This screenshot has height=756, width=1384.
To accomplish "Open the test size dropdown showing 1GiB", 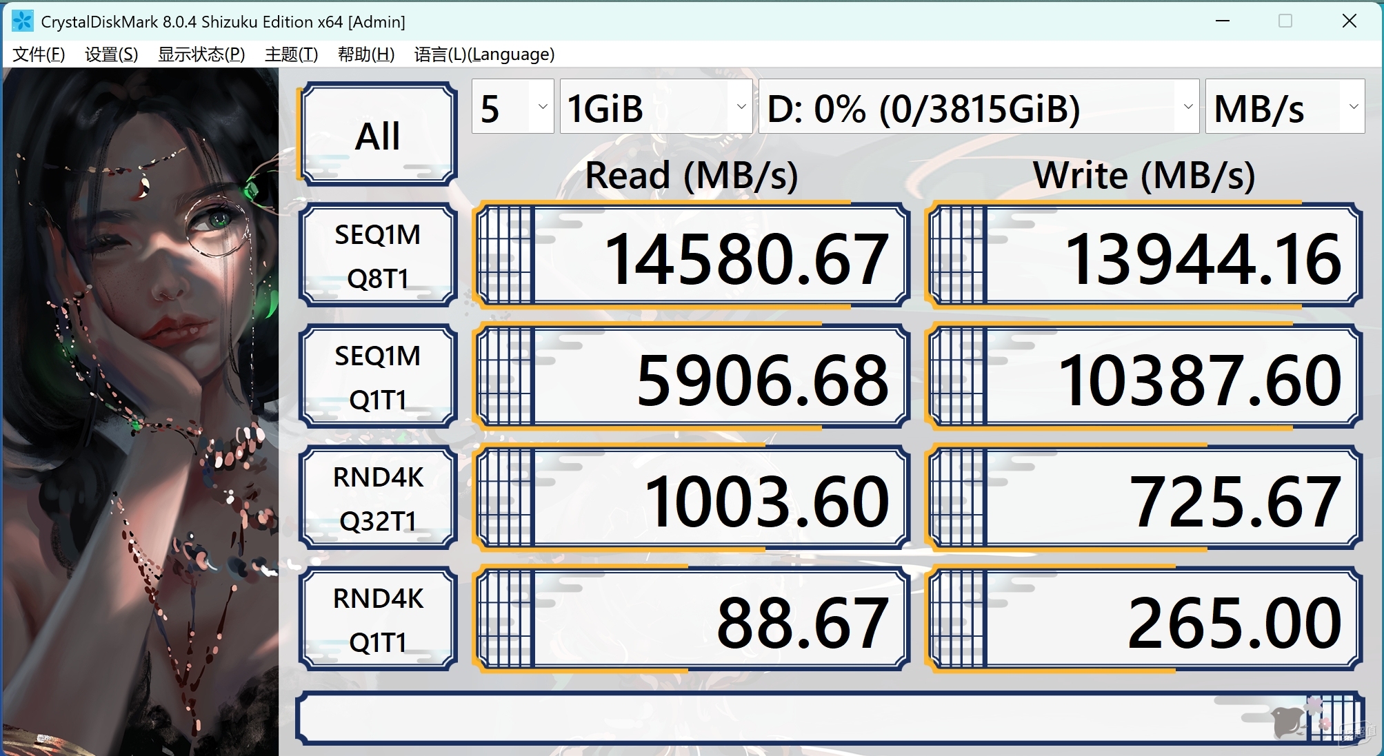I will (656, 106).
